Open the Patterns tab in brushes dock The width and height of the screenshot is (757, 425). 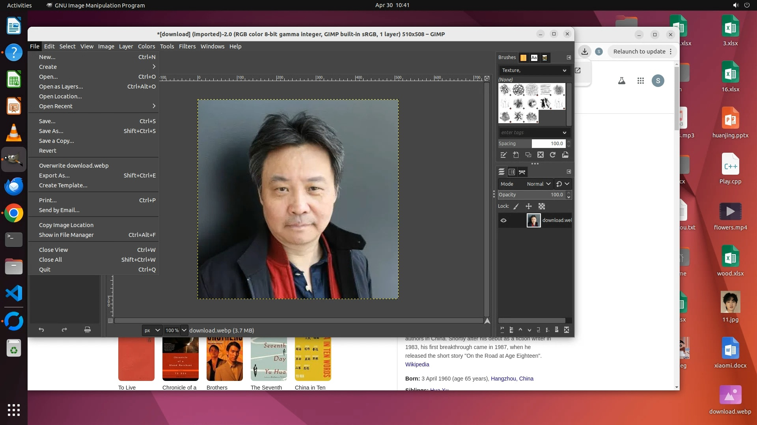[x=523, y=58]
